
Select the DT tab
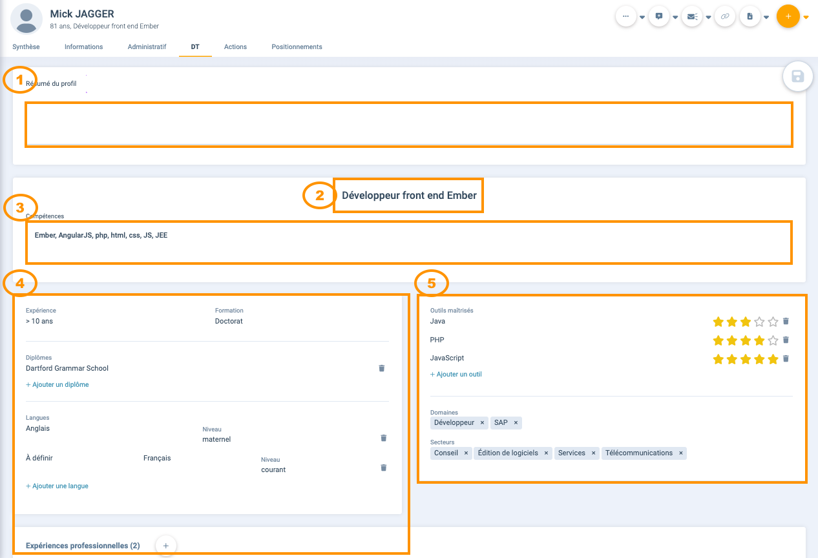click(x=195, y=47)
